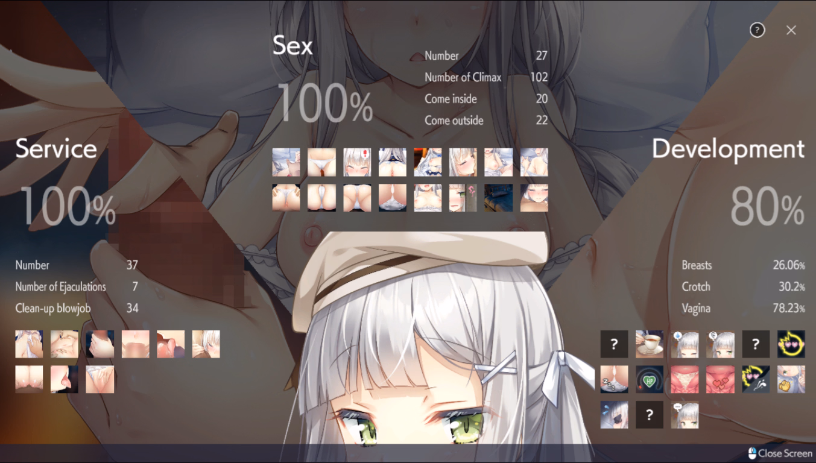Click the Crotch 30.2% stat row
This screenshot has width=816, height=463.
click(743, 287)
